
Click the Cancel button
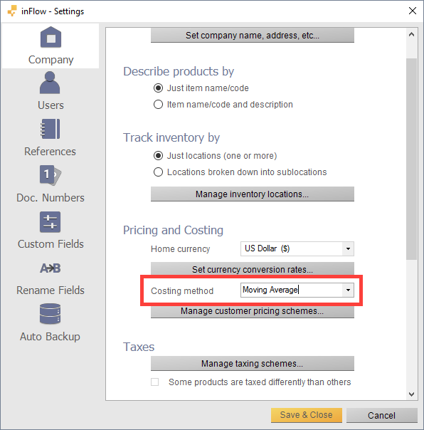[382, 415]
